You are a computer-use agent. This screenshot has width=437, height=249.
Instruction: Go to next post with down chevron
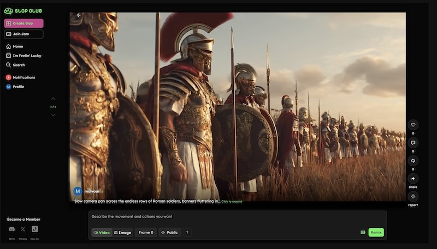pyautogui.click(x=53, y=115)
